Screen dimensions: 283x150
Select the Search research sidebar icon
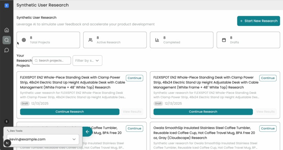(7, 40)
